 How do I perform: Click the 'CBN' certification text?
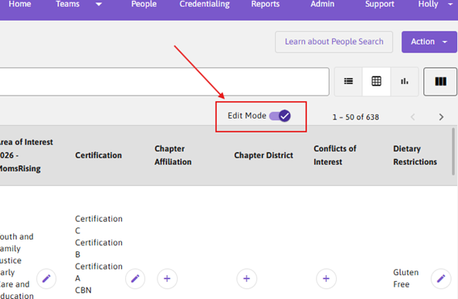[83, 291]
